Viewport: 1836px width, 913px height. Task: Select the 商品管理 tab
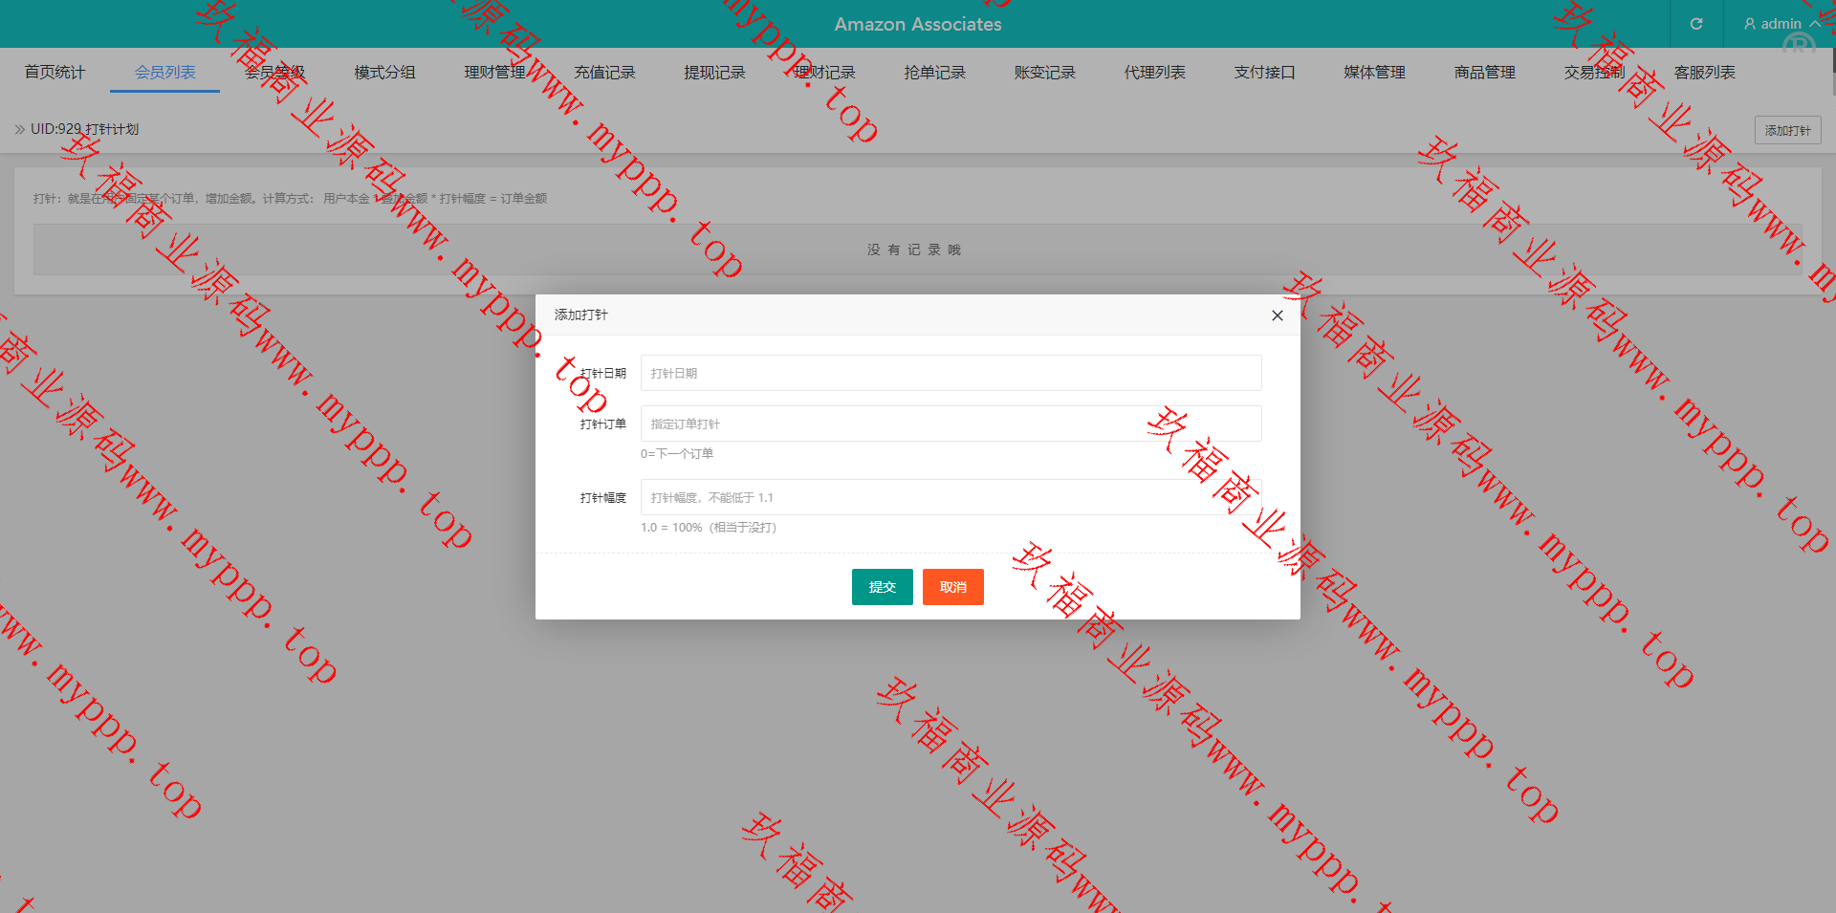click(x=1484, y=73)
